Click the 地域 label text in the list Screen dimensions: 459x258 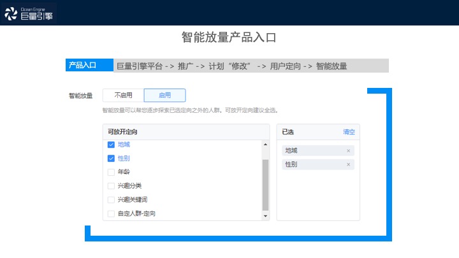coord(124,145)
